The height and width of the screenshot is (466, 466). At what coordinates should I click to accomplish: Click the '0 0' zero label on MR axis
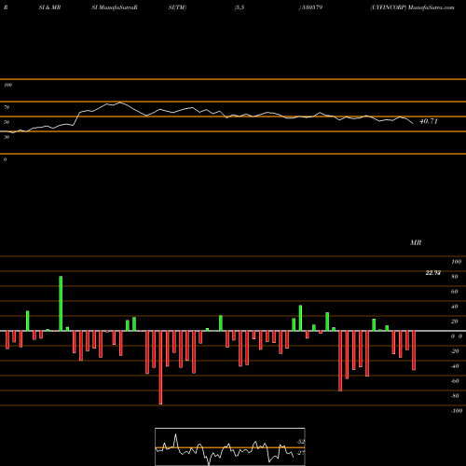[457, 336]
